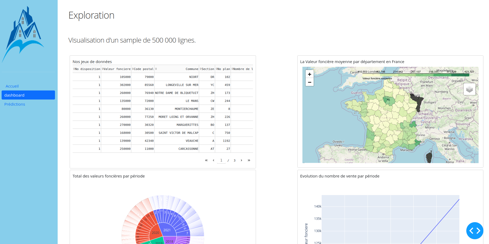Image resolution: width=489 pixels, height=244 pixels.
Task: Click the blue code arrows button
Action: 475,231
